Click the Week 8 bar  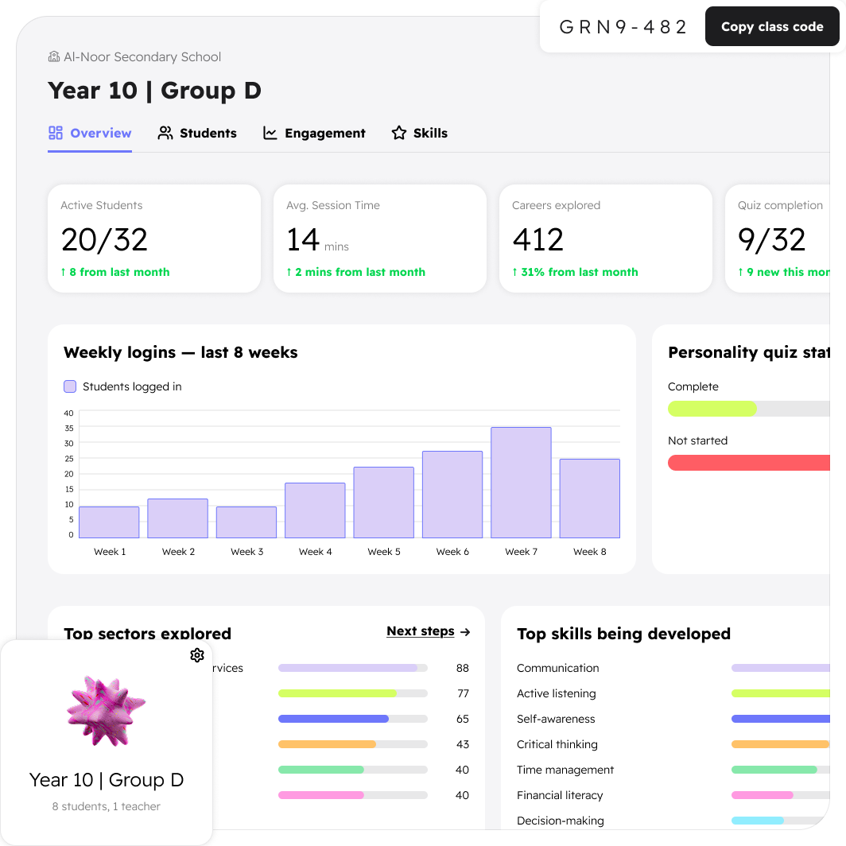pyautogui.click(x=590, y=499)
